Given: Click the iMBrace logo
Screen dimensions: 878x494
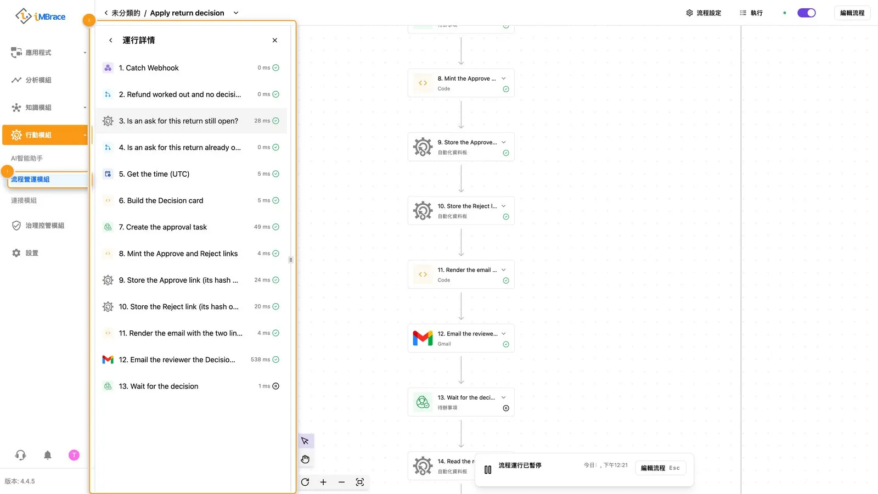Looking at the screenshot, I should [x=40, y=16].
